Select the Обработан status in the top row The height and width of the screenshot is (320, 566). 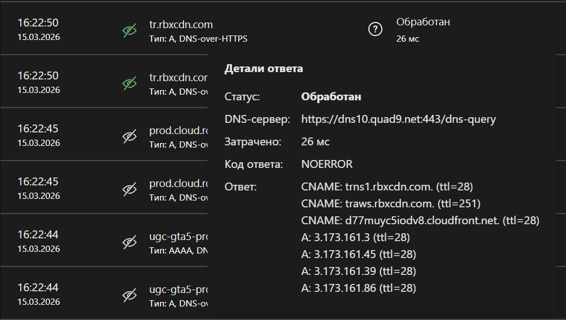click(423, 23)
